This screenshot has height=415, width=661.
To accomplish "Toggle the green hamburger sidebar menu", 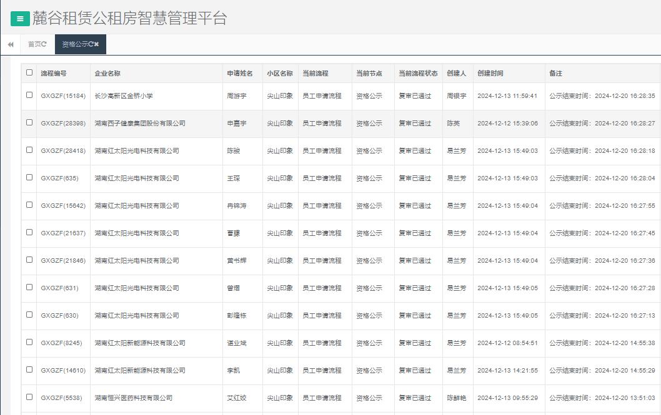I will coord(20,19).
